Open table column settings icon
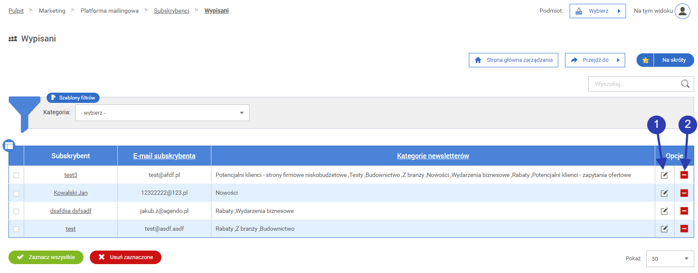 tap(9, 146)
